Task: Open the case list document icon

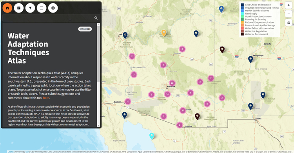Action: (19, 8)
